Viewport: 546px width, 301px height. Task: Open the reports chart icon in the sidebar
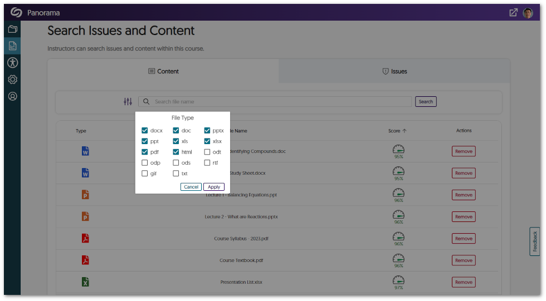tap(12, 46)
